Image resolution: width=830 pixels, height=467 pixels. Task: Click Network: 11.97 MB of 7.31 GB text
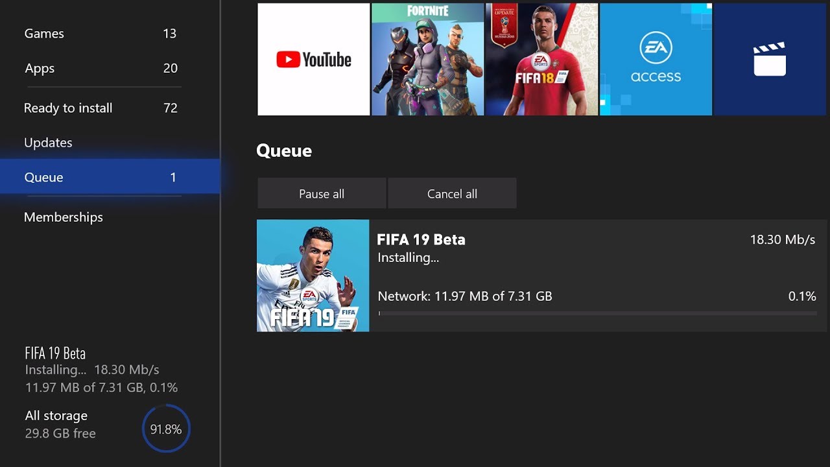tap(465, 296)
